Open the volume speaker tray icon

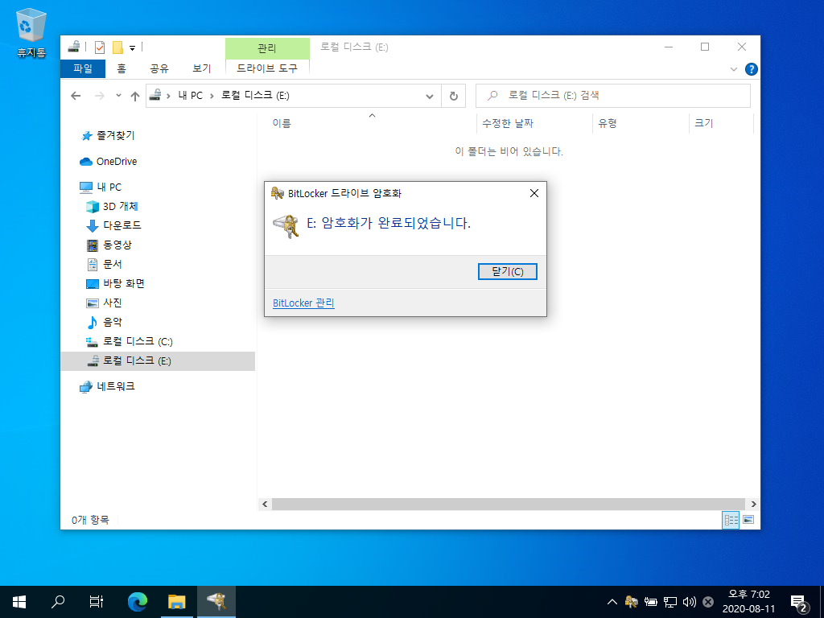coord(689,602)
